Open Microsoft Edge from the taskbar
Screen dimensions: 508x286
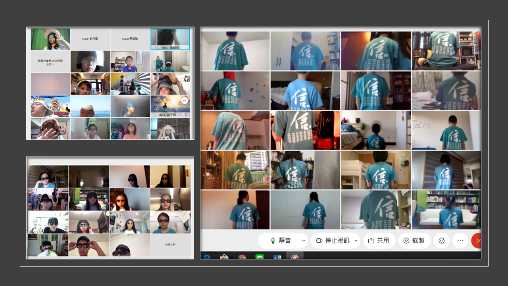point(207,257)
